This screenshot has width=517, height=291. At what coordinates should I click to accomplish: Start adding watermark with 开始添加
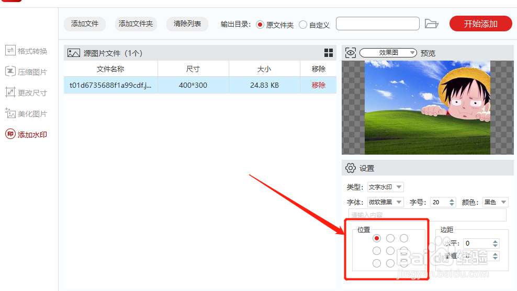click(x=481, y=24)
